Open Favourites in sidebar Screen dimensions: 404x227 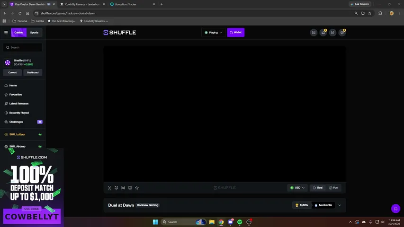click(16, 95)
